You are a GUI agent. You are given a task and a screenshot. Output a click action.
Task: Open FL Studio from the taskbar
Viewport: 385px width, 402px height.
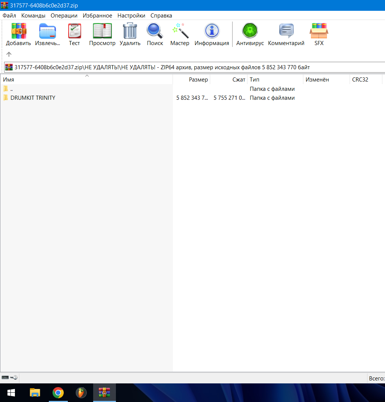pos(81,393)
